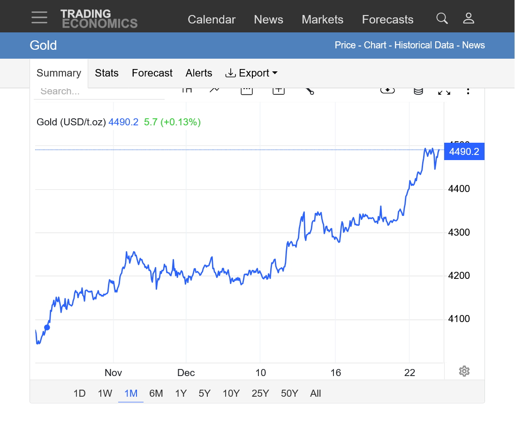Select the 6M time range
This screenshot has height=423, width=515.
pos(156,393)
